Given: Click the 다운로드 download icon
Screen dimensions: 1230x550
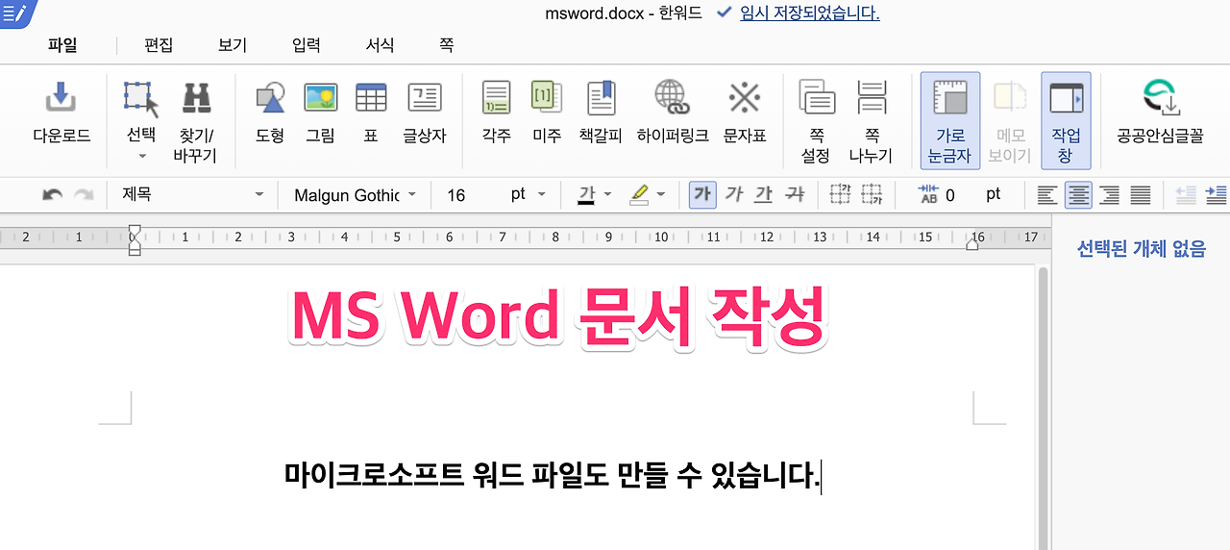Looking at the screenshot, I should (x=61, y=97).
